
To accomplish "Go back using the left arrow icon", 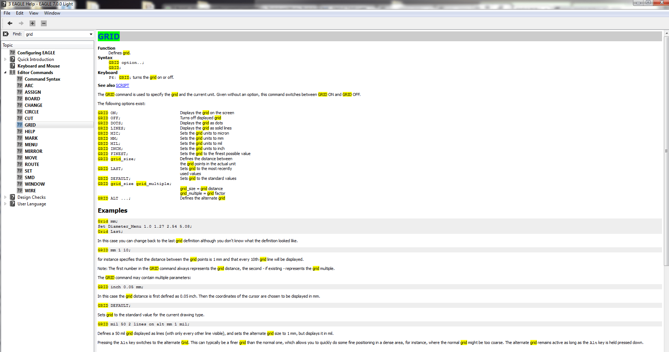I will [10, 23].
